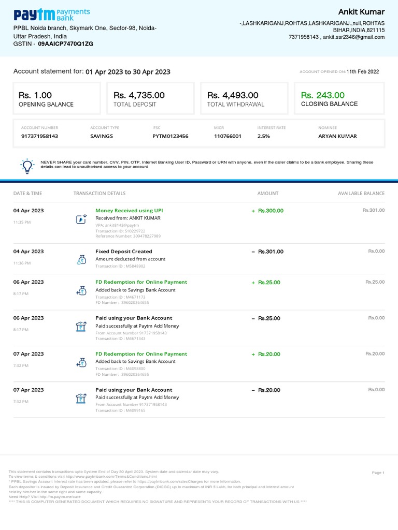Screen dimensions: 398x530
Task: Click the UPI money received icon
Action: coord(81,219)
